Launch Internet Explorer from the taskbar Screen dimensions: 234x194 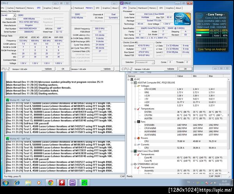[x=17, y=183]
